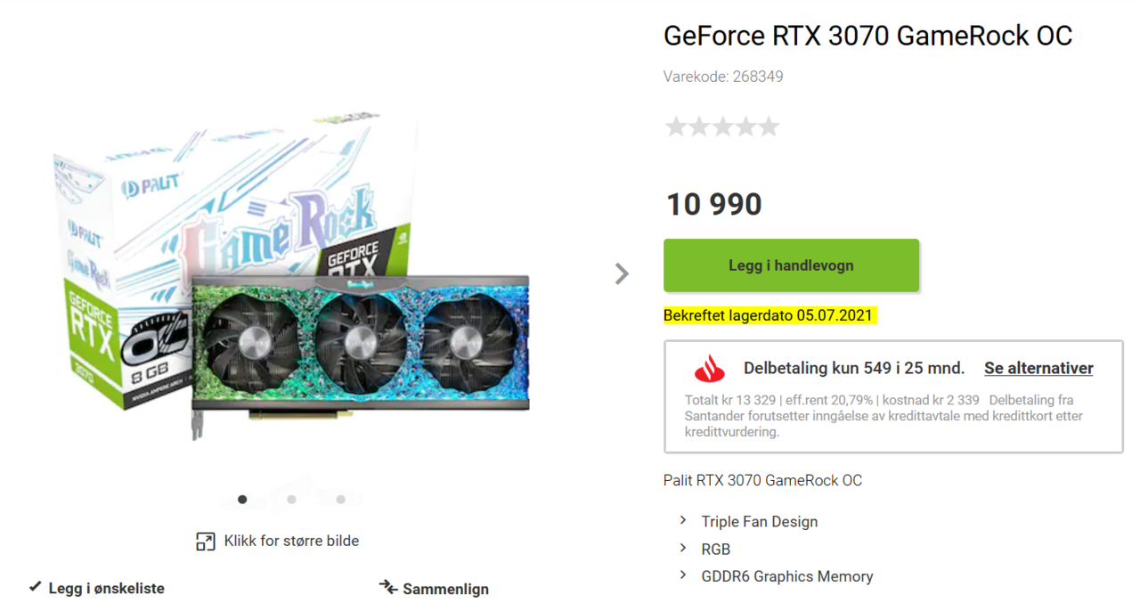
Task: Expand GDDR6 Graphics Memory chevron
Action: coord(683,575)
